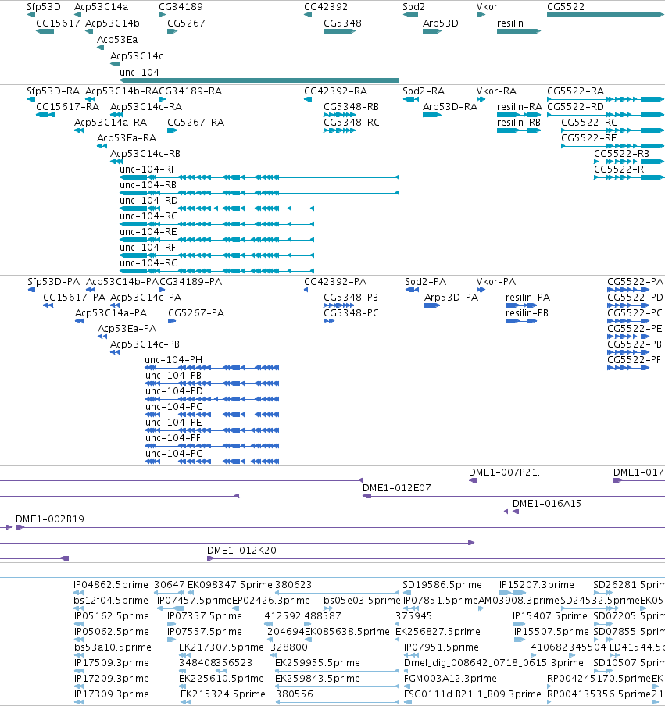Viewport: 665px width, 706px height.
Task: Click BAC clone DME1-012E07
Action: pos(513,496)
